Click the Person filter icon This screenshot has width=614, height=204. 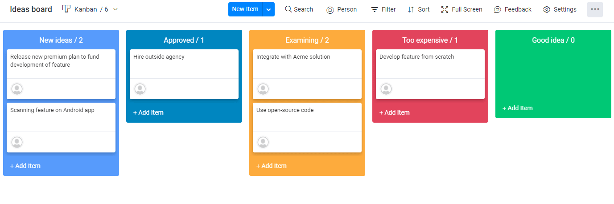pyautogui.click(x=330, y=10)
